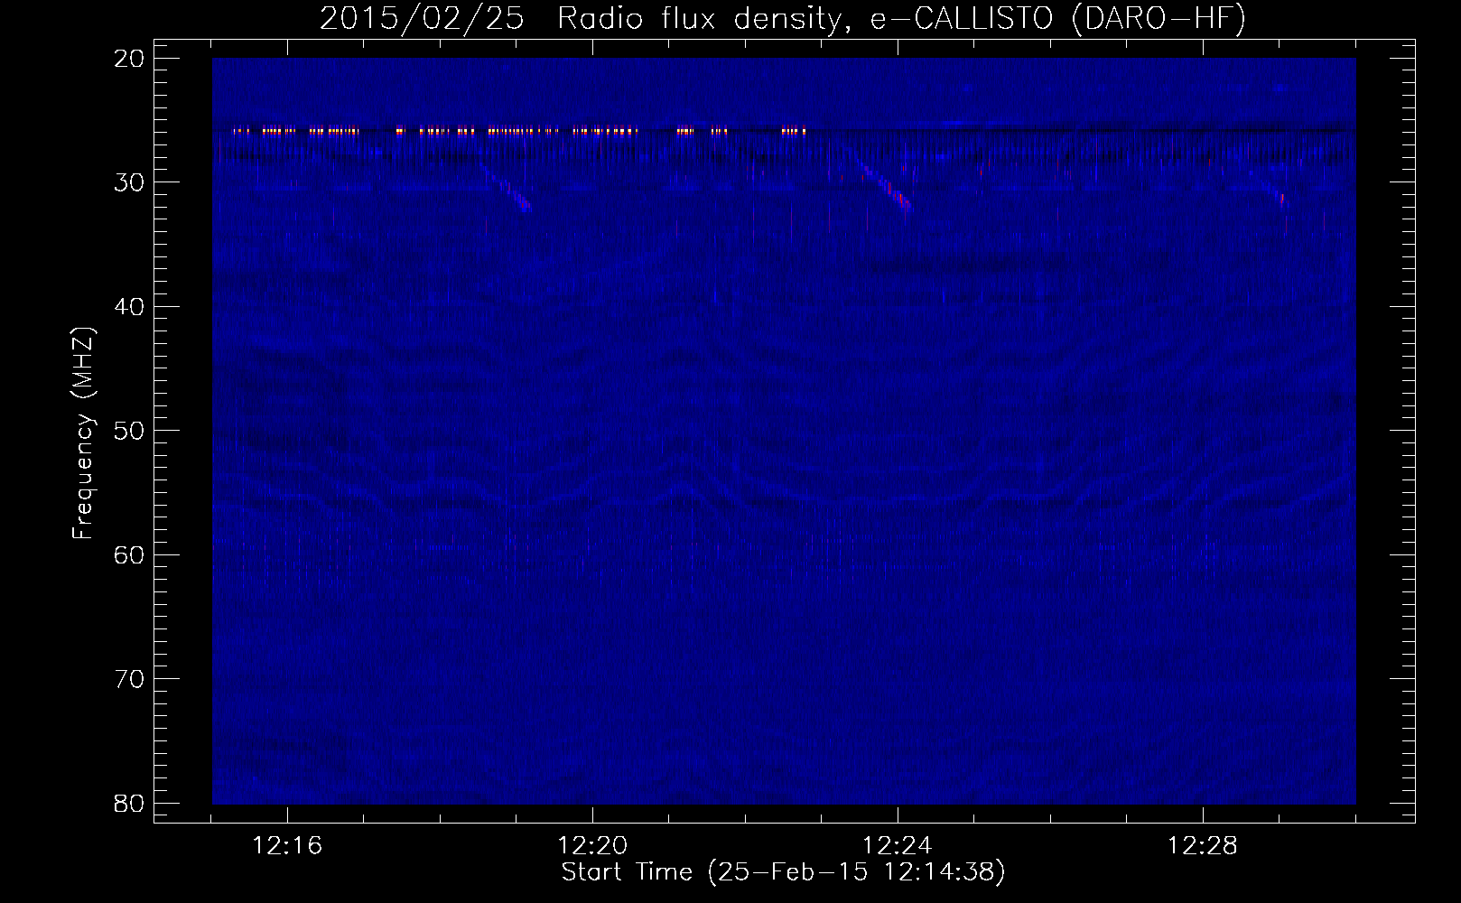Click the 12:16 time tick label

point(288,846)
